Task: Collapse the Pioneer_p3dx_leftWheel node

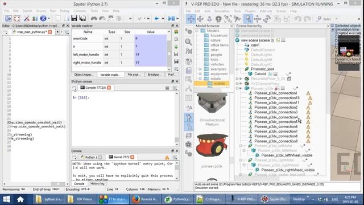Action: [x=244, y=150]
